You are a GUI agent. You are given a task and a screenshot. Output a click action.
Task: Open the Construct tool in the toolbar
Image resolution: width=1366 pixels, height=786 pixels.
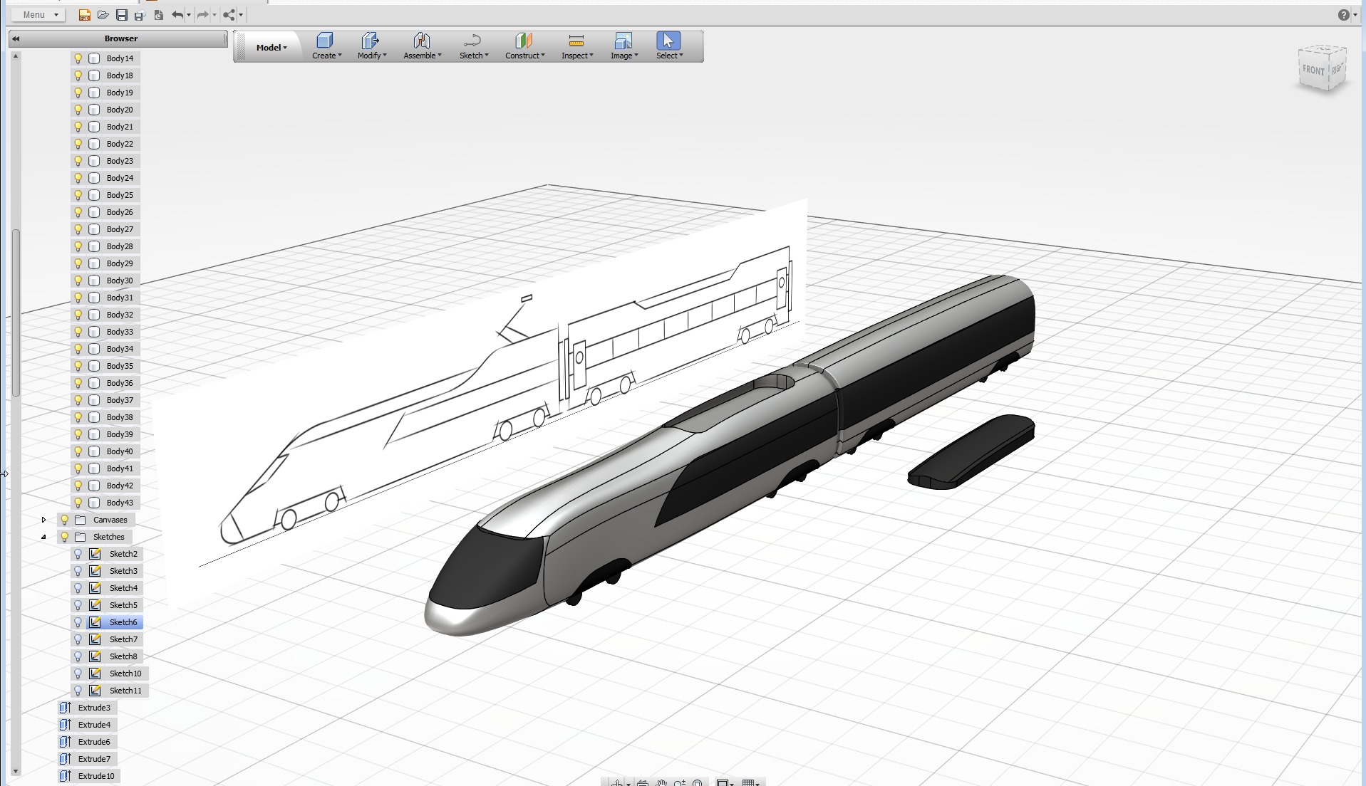(x=524, y=46)
